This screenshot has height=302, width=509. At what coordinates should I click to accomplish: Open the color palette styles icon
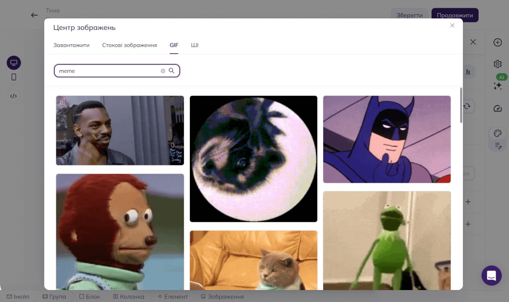497,133
